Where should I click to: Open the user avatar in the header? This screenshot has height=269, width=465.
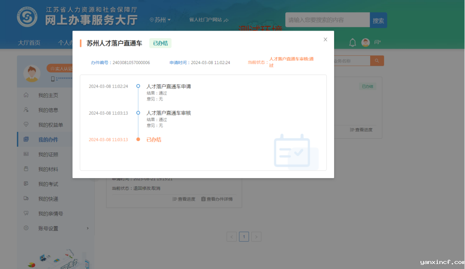[x=366, y=42]
